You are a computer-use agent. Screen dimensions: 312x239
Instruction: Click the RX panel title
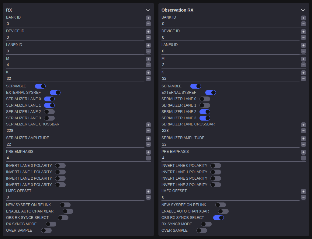(x=9, y=10)
